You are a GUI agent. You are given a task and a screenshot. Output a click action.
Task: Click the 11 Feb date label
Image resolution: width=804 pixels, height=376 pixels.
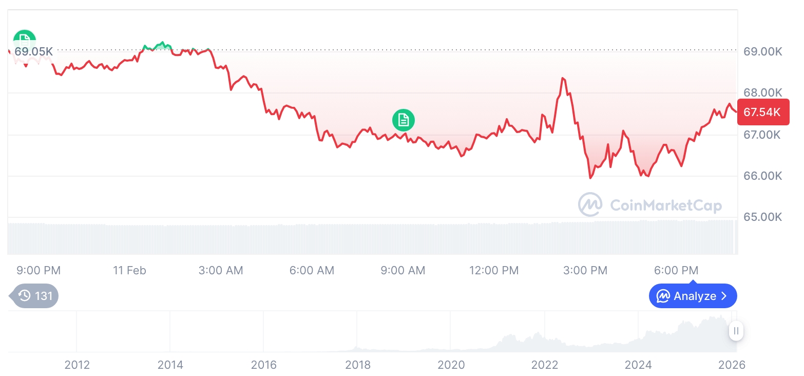click(x=129, y=270)
